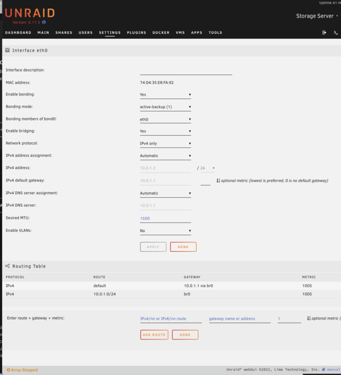This screenshot has width=341, height=375.
Task: Open IPv4 DNS server assignment dropdown
Action: tap(165, 193)
